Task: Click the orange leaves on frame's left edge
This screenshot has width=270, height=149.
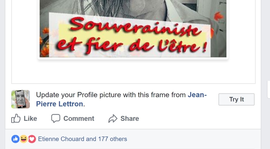Action: click(x=44, y=42)
